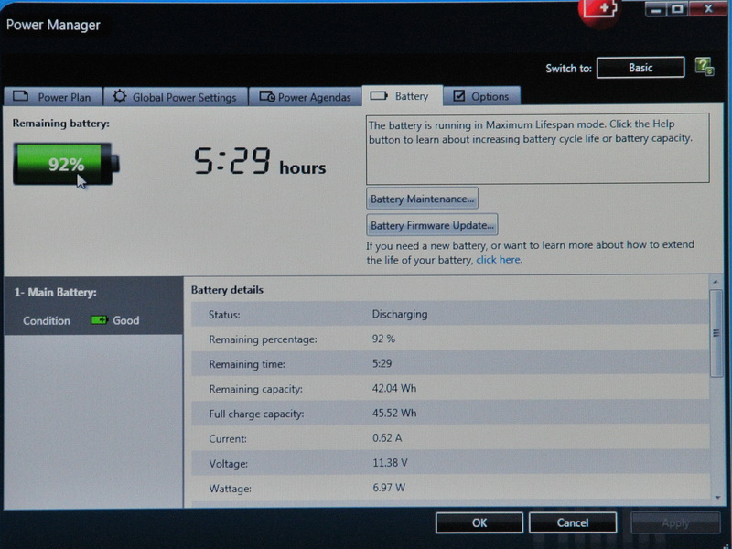Open Battery Maintenance settings

422,199
